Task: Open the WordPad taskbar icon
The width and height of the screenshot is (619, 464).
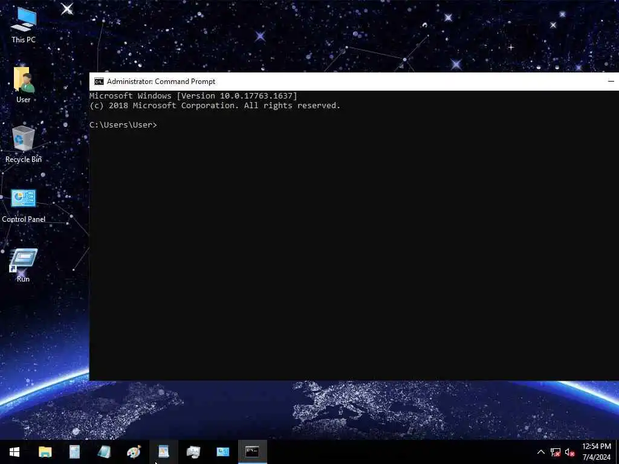Action: [163, 452]
